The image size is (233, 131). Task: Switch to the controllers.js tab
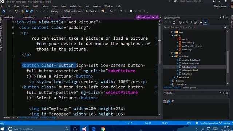29,17
